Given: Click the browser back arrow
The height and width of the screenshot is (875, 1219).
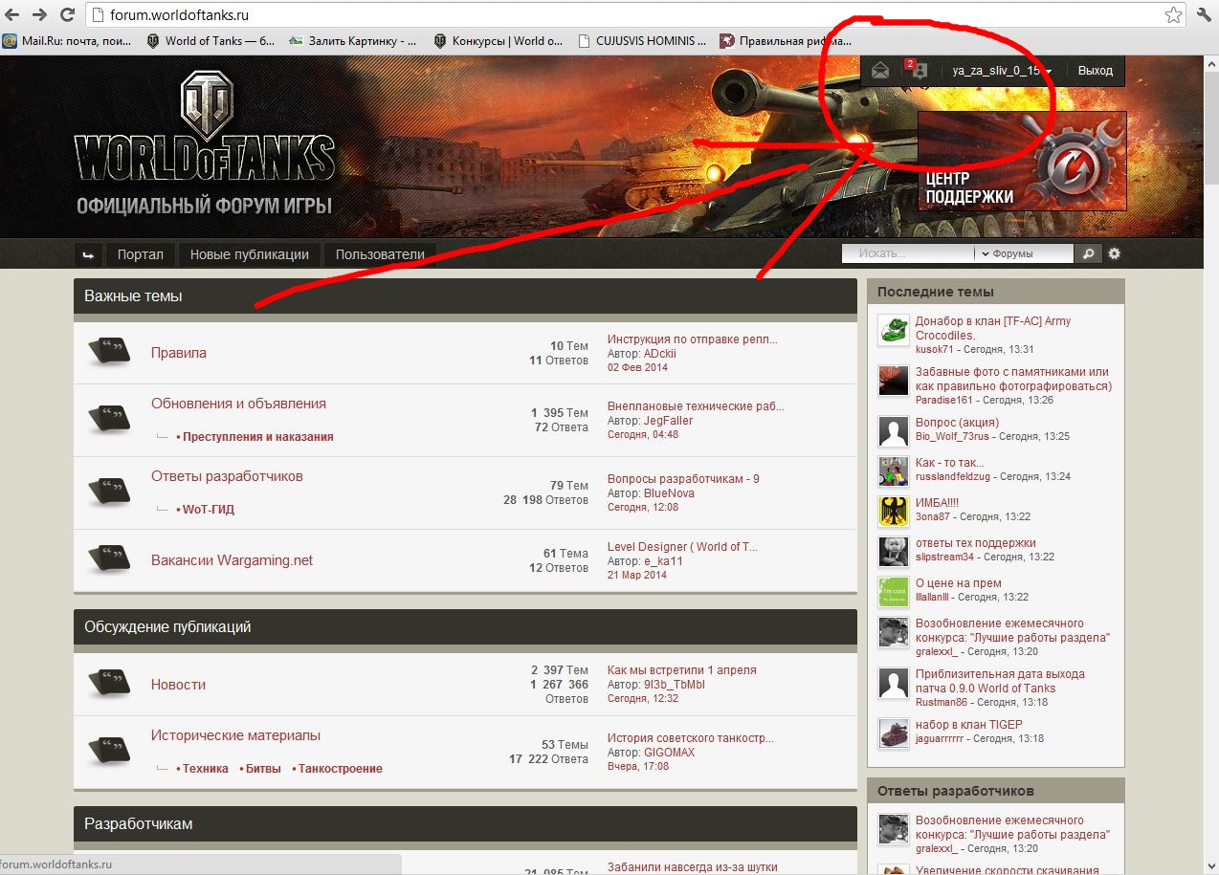Looking at the screenshot, I should pyautogui.click(x=13, y=14).
